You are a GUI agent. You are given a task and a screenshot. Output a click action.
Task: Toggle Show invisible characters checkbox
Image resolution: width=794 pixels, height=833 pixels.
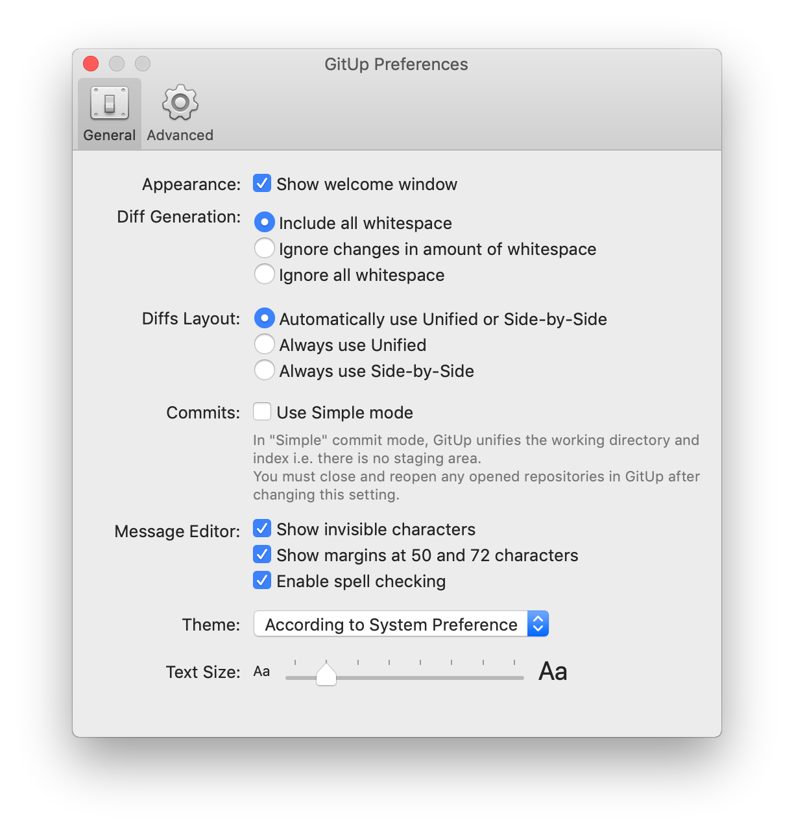262,529
